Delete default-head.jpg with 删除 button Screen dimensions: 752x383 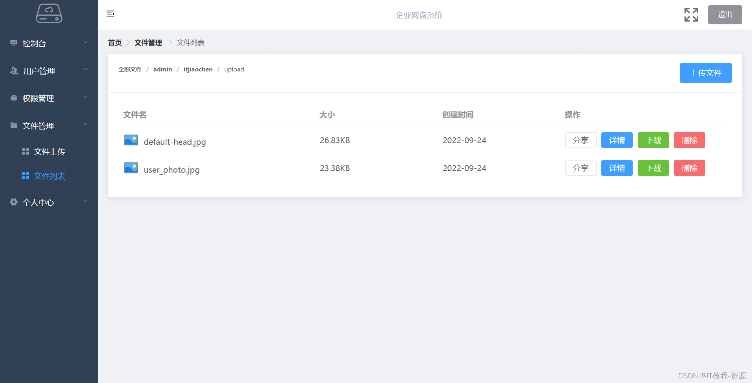pos(690,140)
